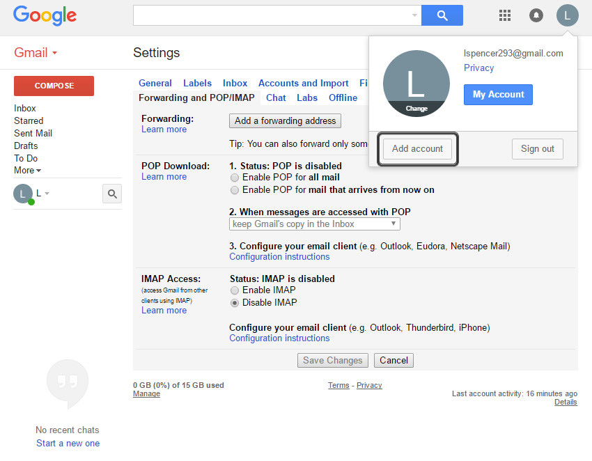Click Learn more under POP Download
Image resolution: width=592 pixels, height=461 pixels.
click(164, 177)
